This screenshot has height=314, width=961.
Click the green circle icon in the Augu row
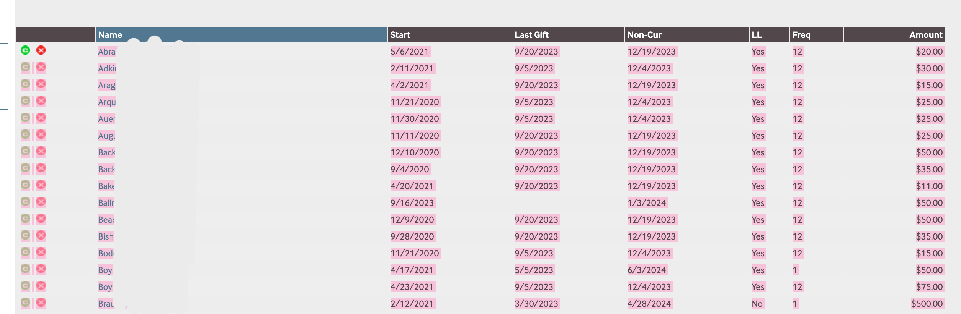pyautogui.click(x=25, y=134)
